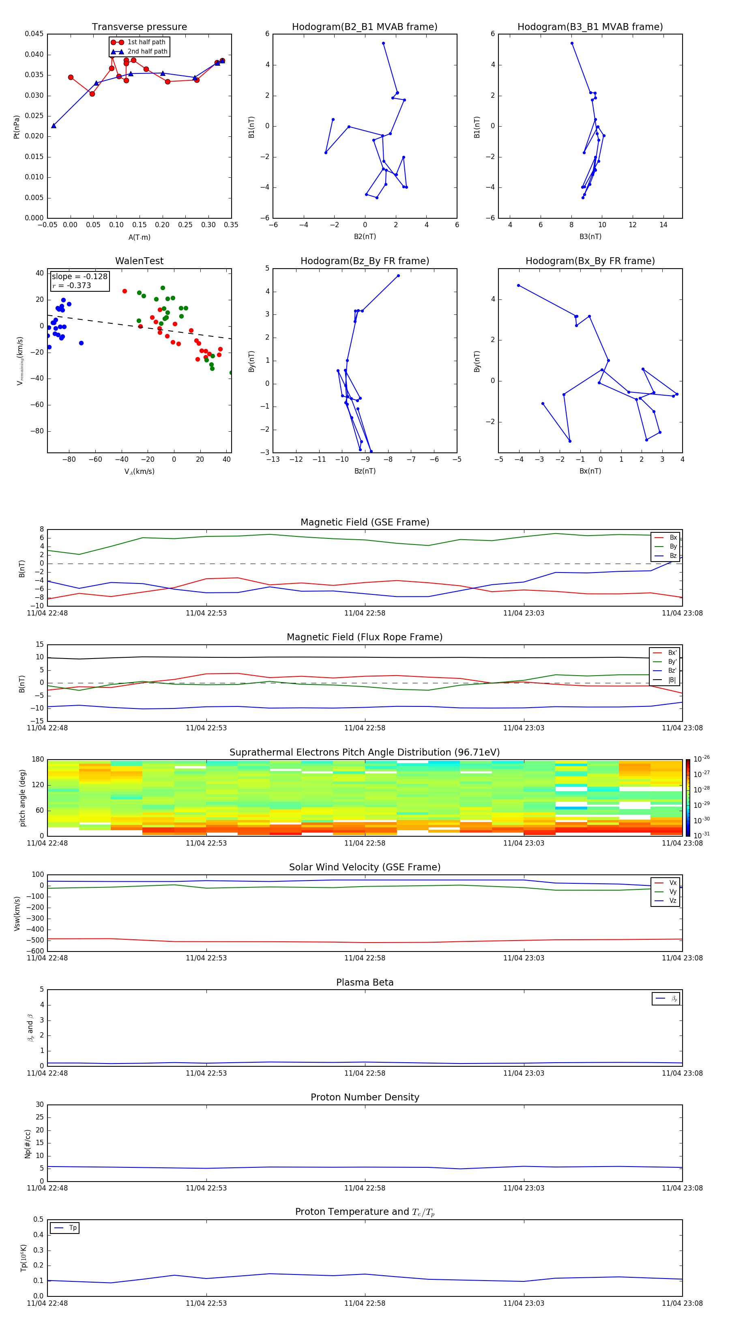Screen dimensions: 730x1339
Task: Click the blue triangle lowest on Transverse pressure plot
Action: pos(54,126)
